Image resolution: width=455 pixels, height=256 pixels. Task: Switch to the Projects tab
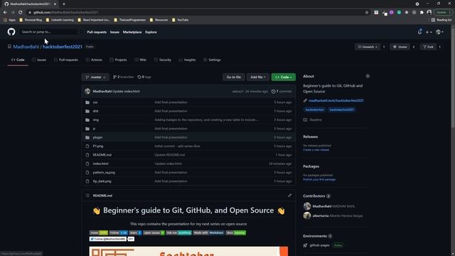[x=119, y=60]
